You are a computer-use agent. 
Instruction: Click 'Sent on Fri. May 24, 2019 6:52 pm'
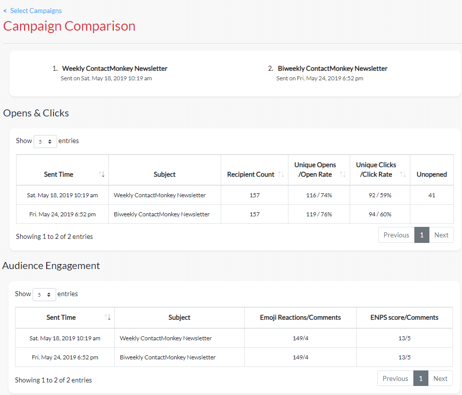[320, 78]
